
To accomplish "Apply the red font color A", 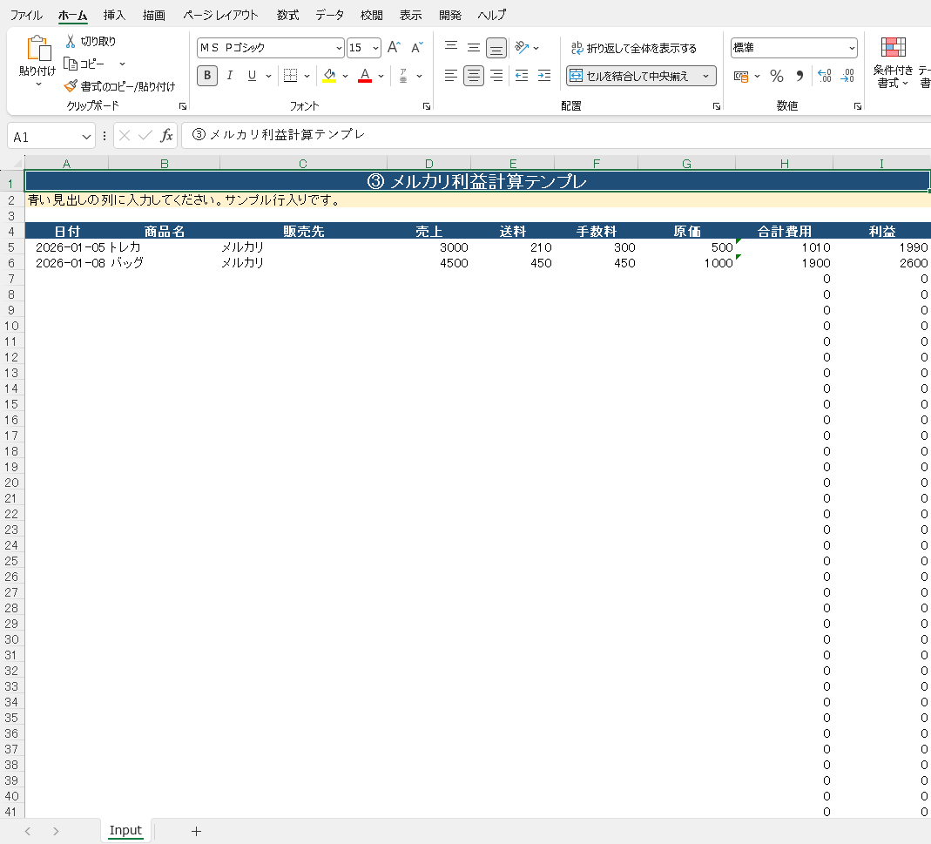I will click(x=365, y=76).
